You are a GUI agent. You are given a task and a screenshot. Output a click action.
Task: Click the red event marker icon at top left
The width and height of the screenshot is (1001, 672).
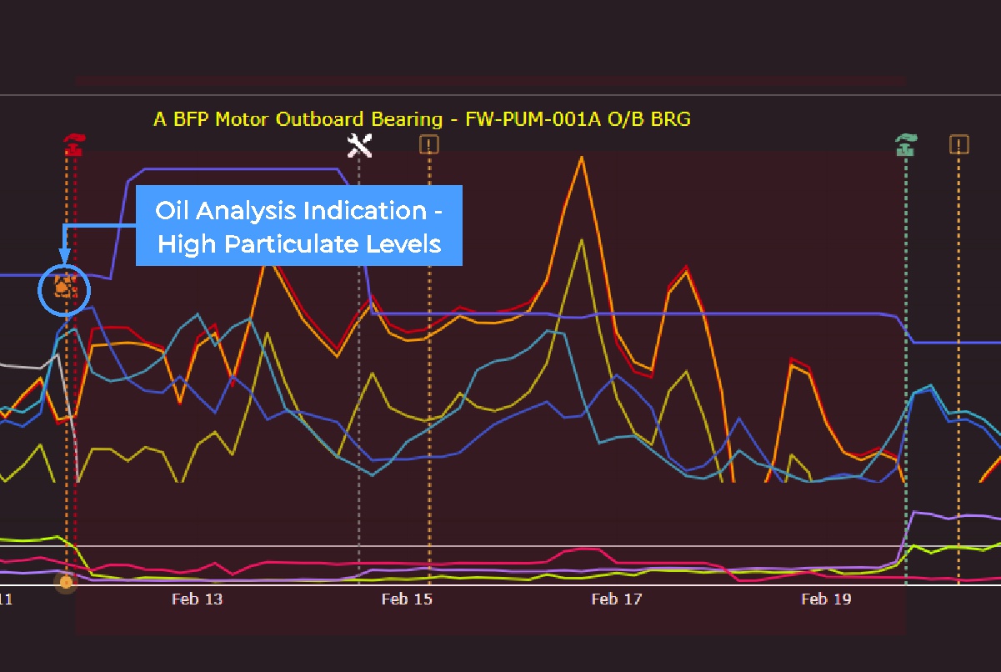pos(74,145)
